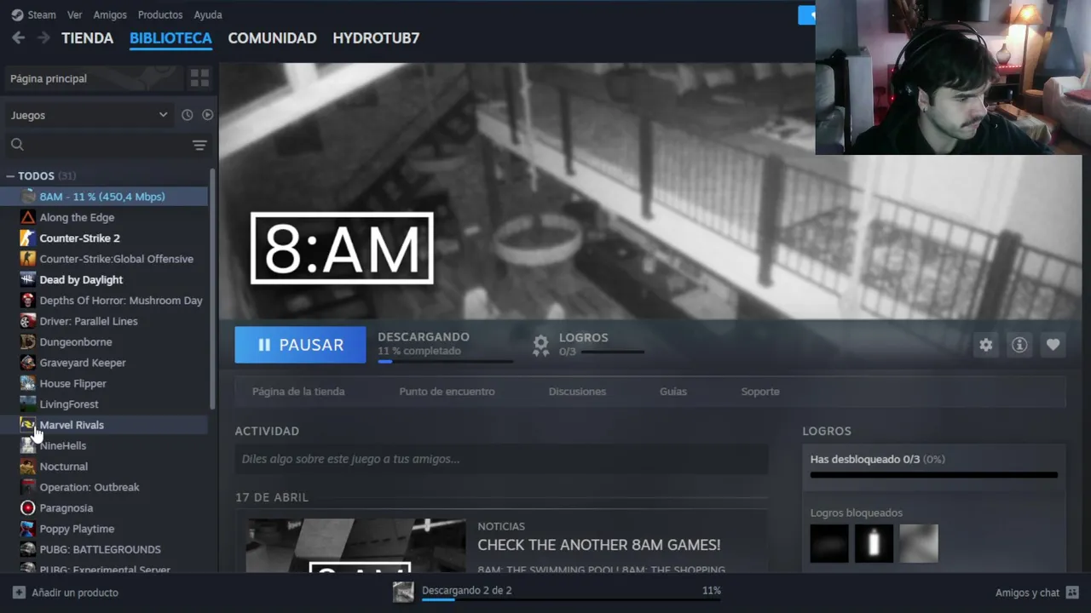
Task: Expand the Juegos category dropdown
Action: click(x=89, y=115)
